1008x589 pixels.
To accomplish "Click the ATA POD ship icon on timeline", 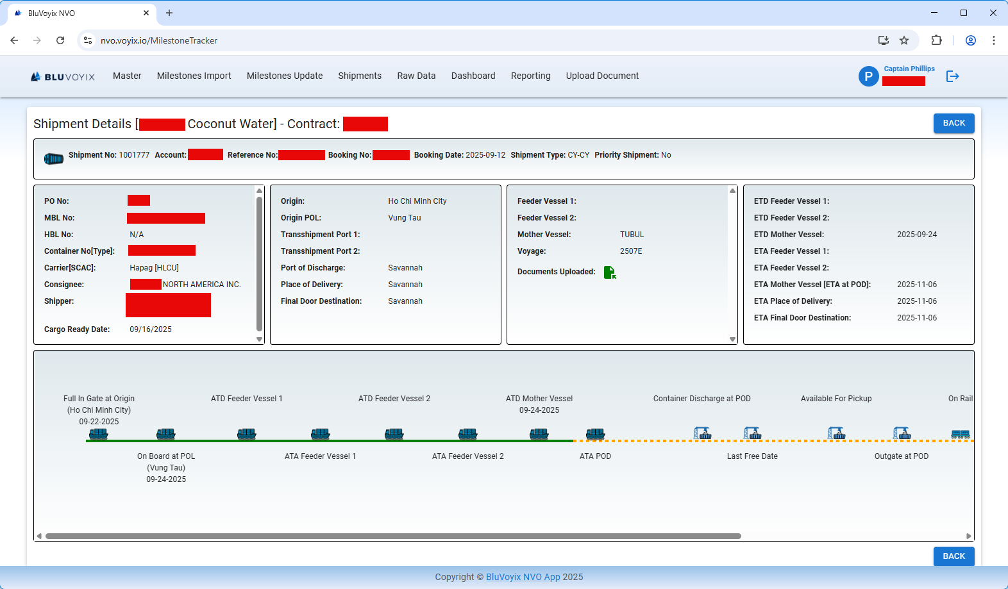I will click(595, 434).
